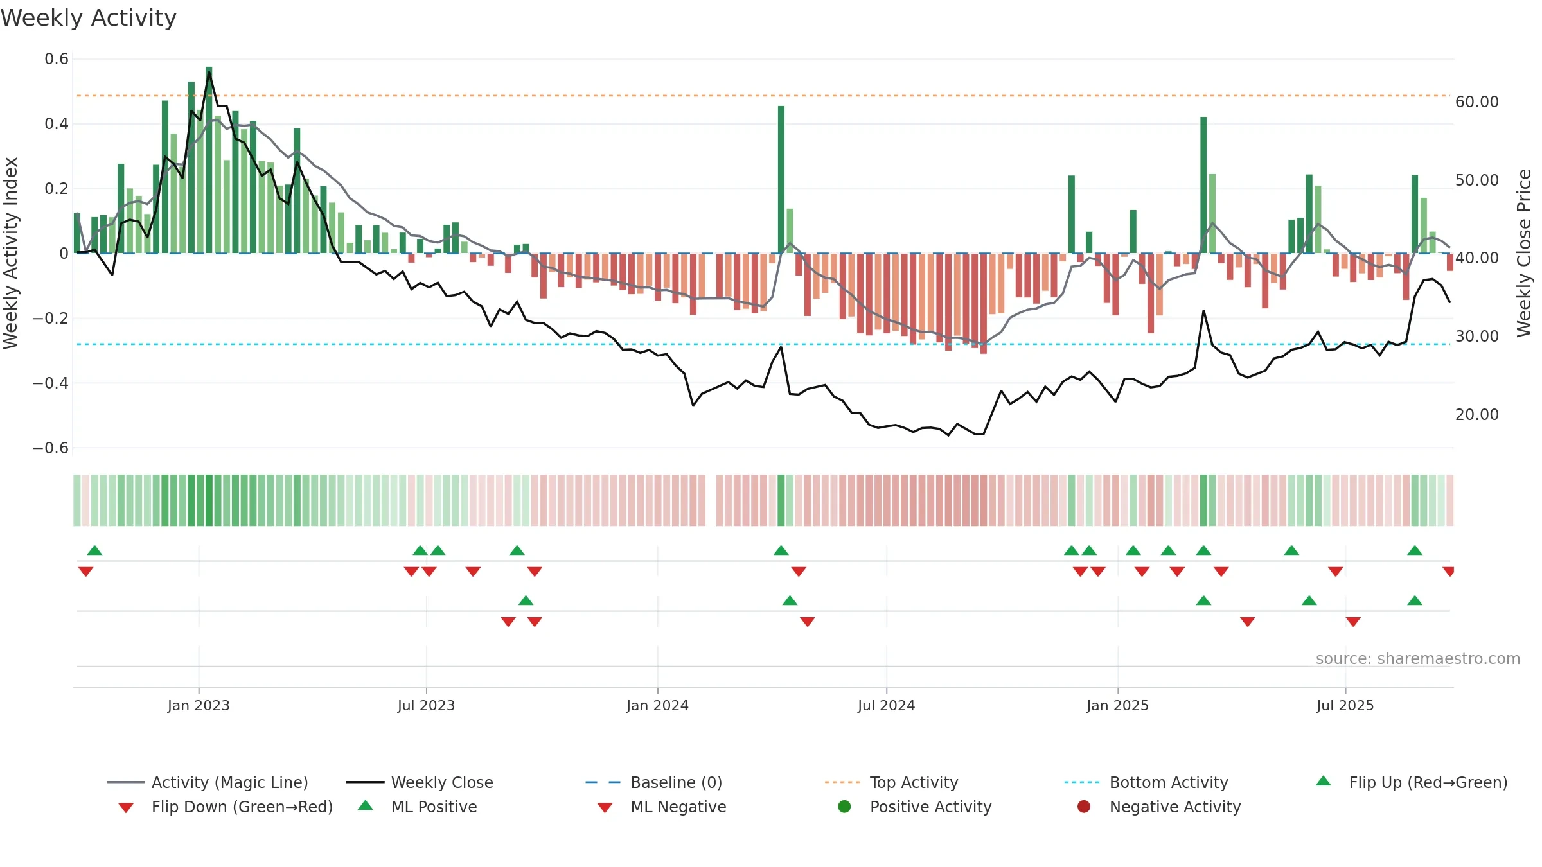Click the Positive Activity legend label
The width and height of the screenshot is (1542, 867).
click(930, 807)
